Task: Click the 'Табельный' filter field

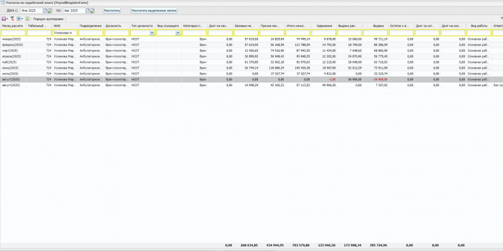Action: 39,33
